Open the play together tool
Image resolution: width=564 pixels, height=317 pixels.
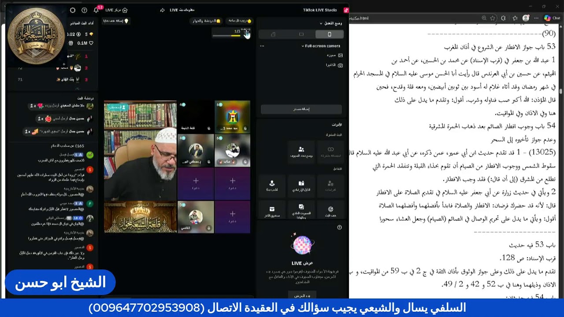pyautogui.click(x=272, y=186)
